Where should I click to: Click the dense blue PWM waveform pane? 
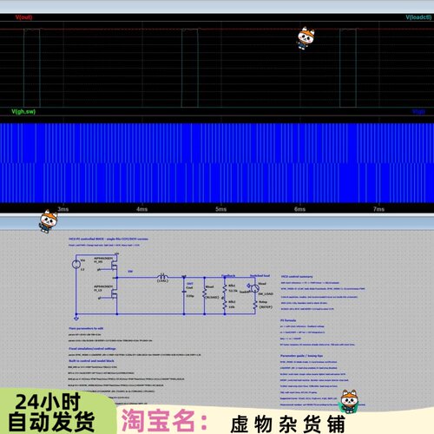tap(217, 163)
